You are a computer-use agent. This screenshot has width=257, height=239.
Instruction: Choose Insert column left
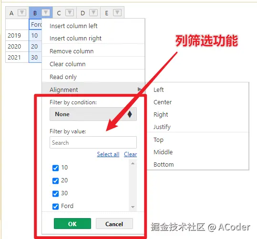click(x=93, y=26)
